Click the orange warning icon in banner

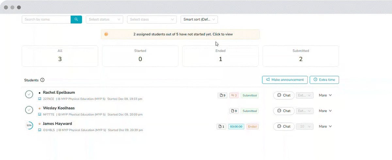[x=106, y=34]
